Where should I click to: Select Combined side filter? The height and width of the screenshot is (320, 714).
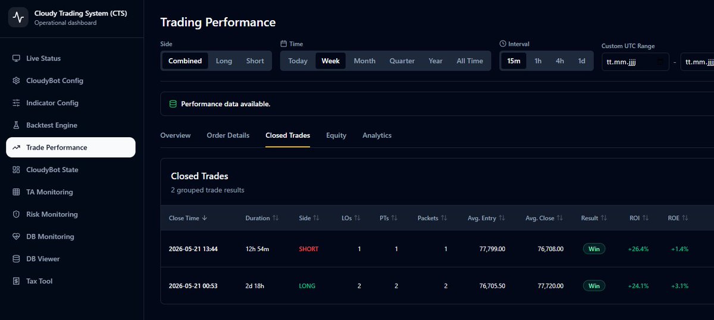(x=185, y=61)
